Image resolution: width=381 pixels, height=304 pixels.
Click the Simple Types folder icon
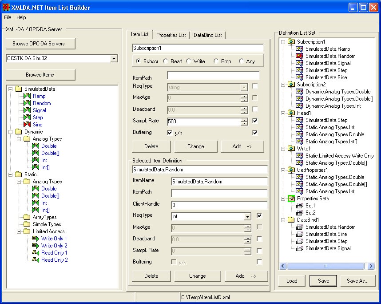point(27,224)
